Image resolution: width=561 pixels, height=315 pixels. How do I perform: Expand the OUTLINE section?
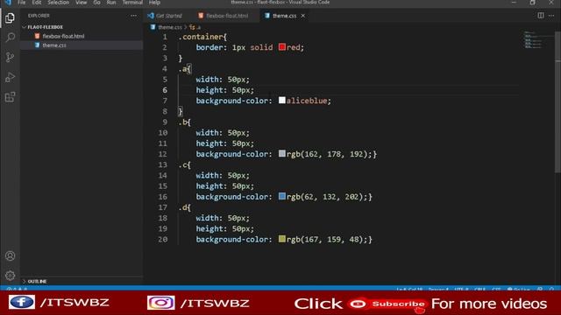tap(37, 282)
